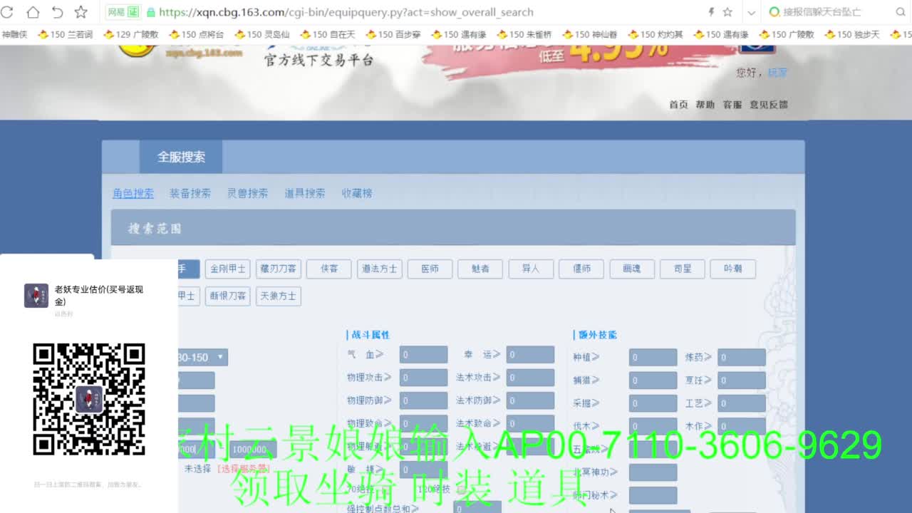Click the 意见反馈 link in site header
Image resolution: width=912 pixels, height=513 pixels.
tap(769, 105)
